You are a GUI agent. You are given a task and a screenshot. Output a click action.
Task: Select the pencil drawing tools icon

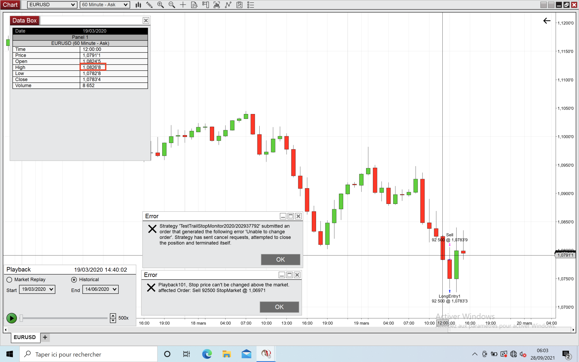[x=149, y=5]
